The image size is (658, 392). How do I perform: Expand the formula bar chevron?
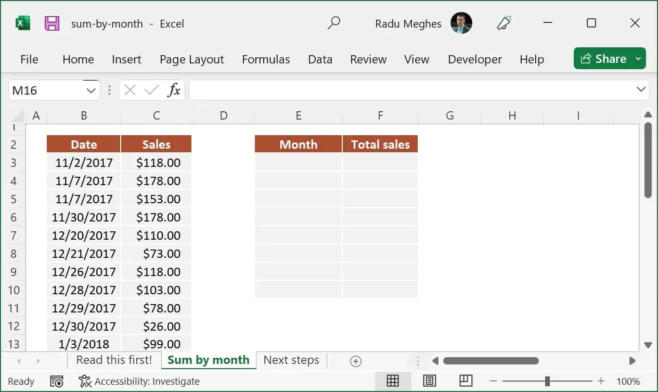tap(641, 90)
